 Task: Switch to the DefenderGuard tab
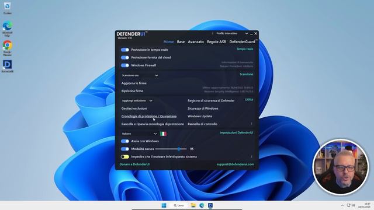(243, 41)
